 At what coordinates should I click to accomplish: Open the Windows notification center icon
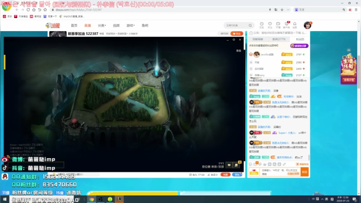(x=354, y=199)
